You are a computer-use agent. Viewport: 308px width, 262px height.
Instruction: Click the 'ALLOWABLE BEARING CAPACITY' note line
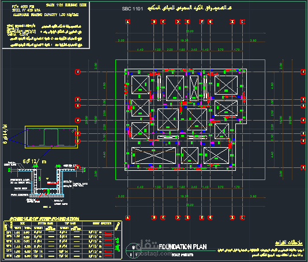pyautogui.click(x=46, y=15)
